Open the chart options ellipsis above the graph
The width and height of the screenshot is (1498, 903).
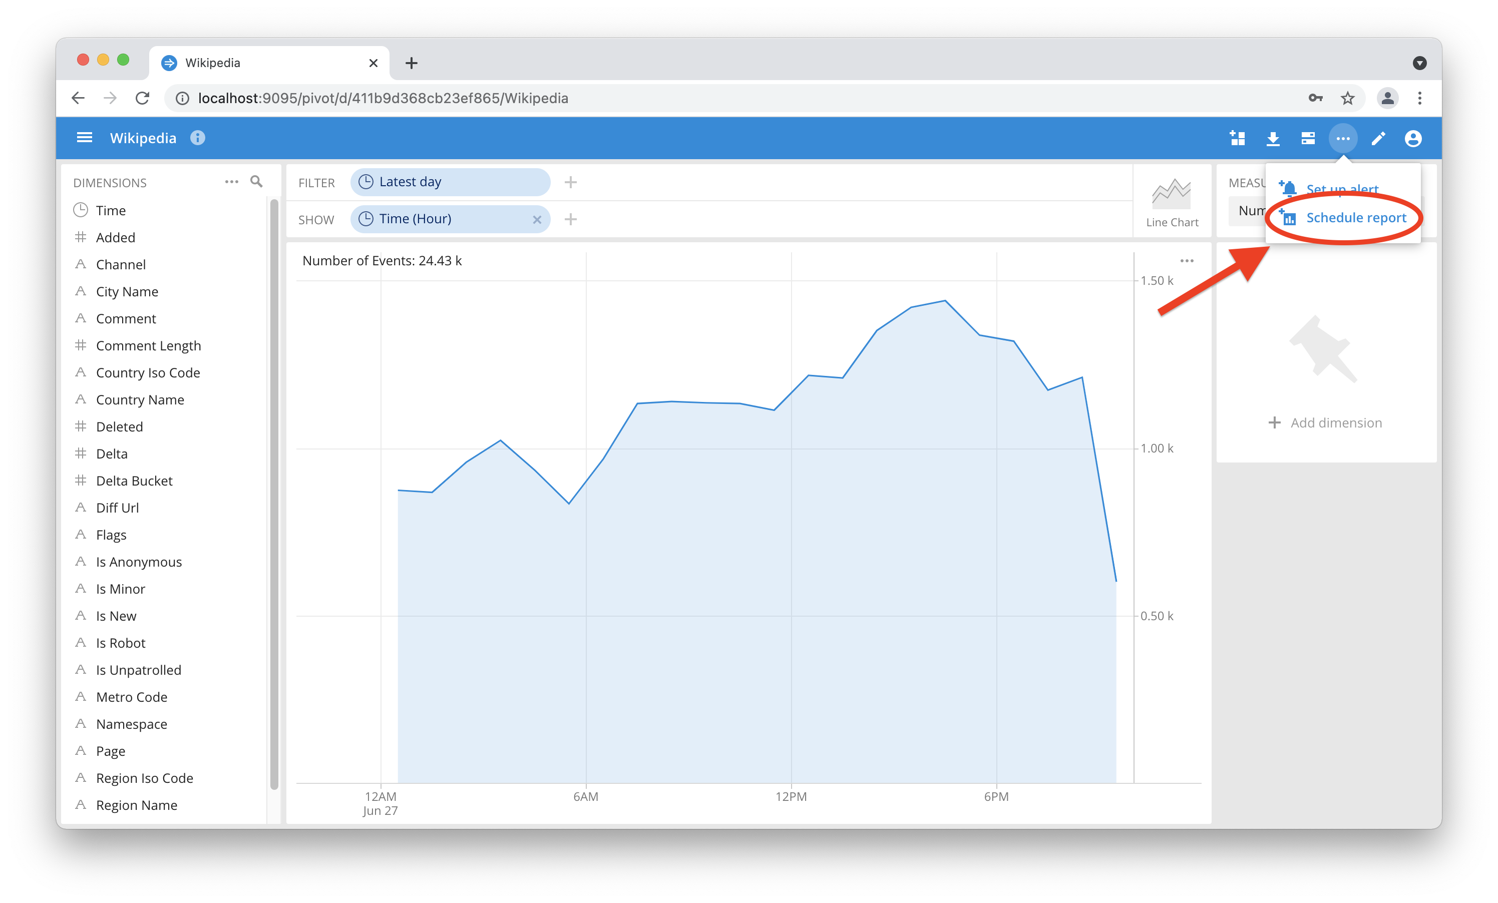click(x=1187, y=260)
